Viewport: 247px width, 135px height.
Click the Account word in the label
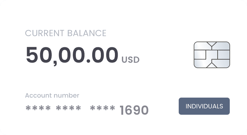38,95
